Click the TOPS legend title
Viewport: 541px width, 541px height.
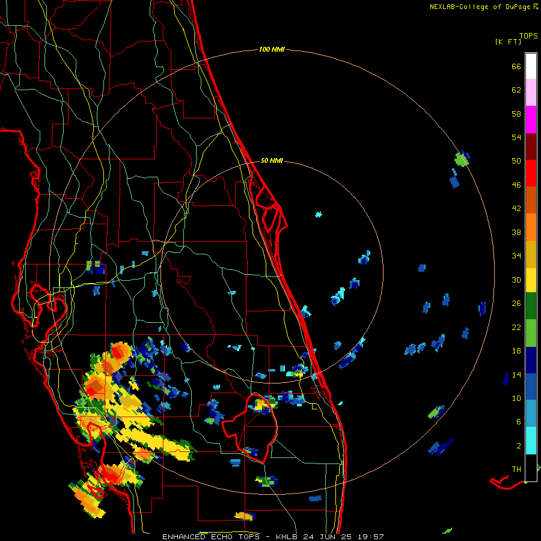click(528, 35)
